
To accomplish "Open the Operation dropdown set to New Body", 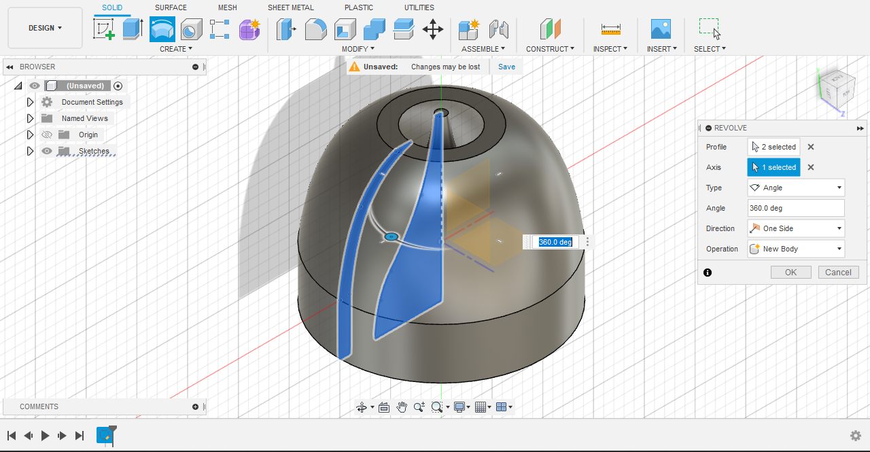I will tap(796, 249).
